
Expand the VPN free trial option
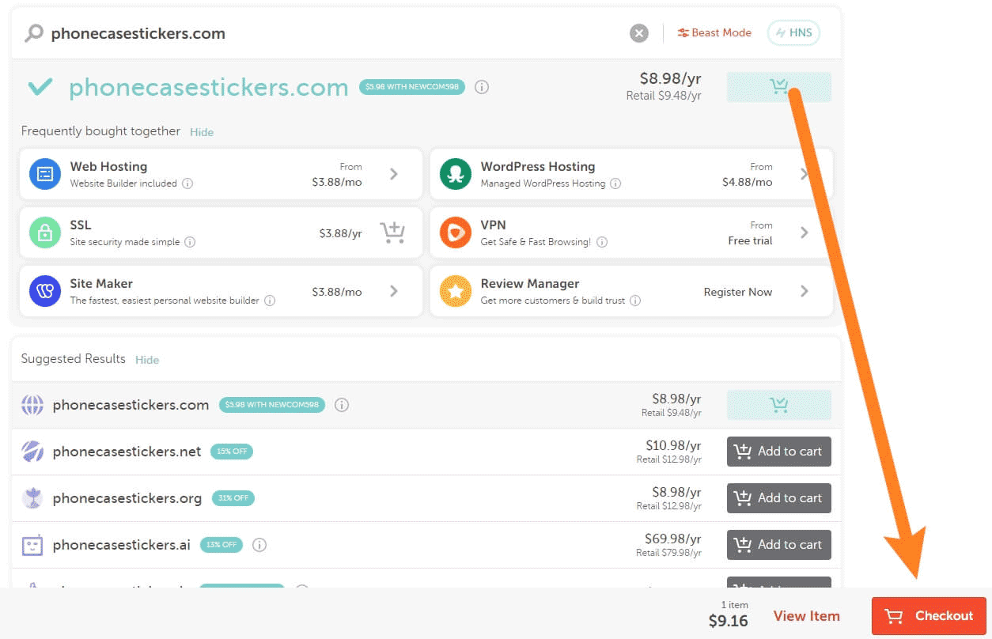click(x=805, y=233)
